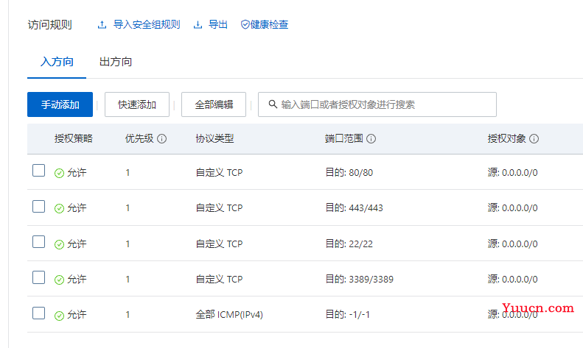Select the checkbox for the 22/22 rule
Image resolution: width=583 pixels, height=348 pixels.
pos(38,241)
